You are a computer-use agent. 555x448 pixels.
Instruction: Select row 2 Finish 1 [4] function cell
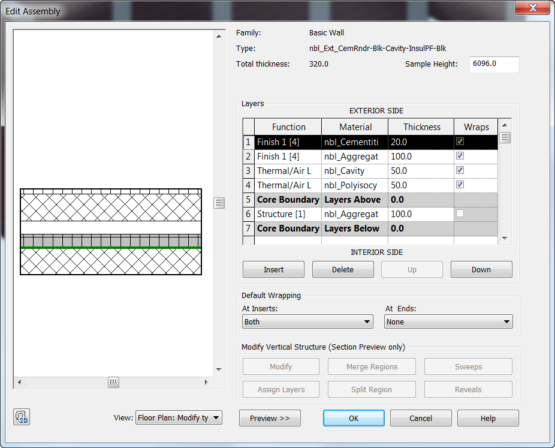pyautogui.click(x=288, y=157)
